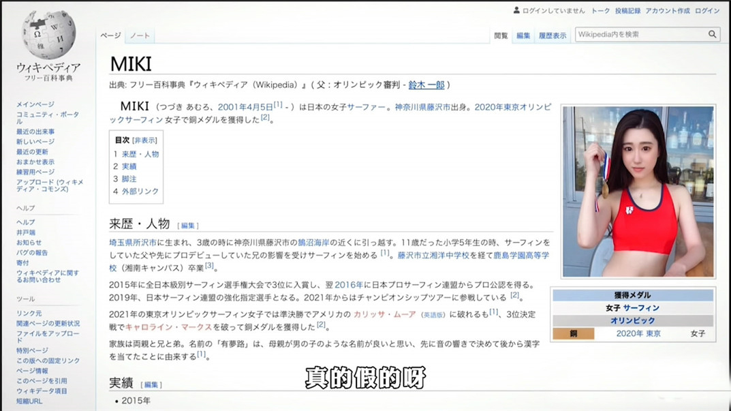
Task: Open このページを引用 link
Action: [42, 381]
